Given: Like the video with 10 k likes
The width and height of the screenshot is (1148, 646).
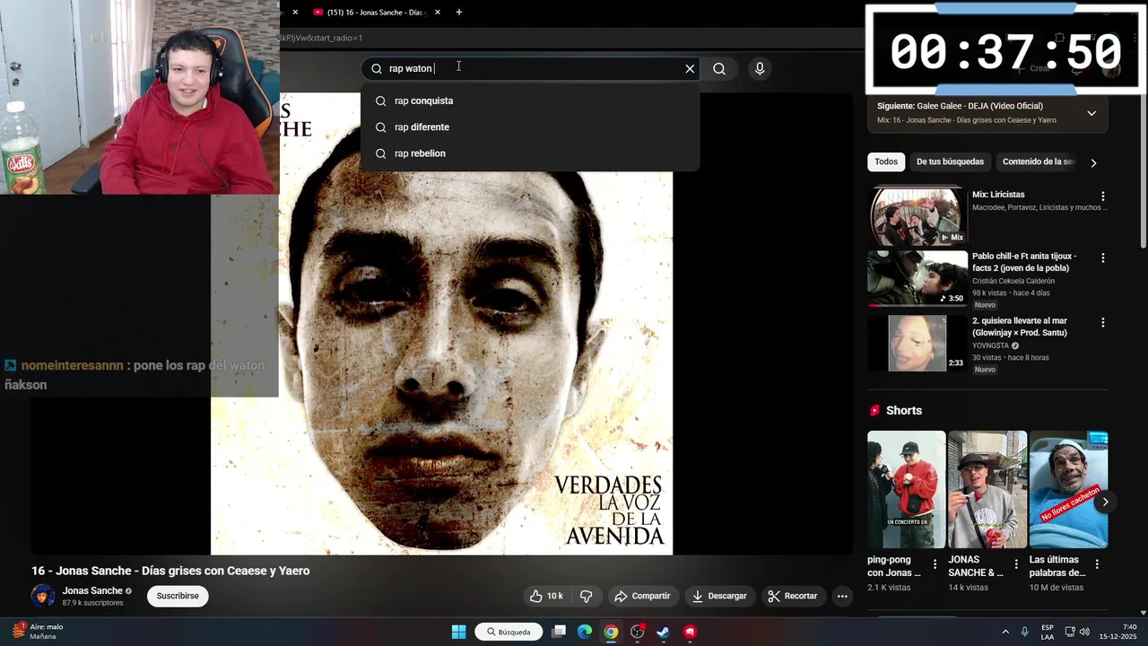Looking at the screenshot, I should pos(546,596).
